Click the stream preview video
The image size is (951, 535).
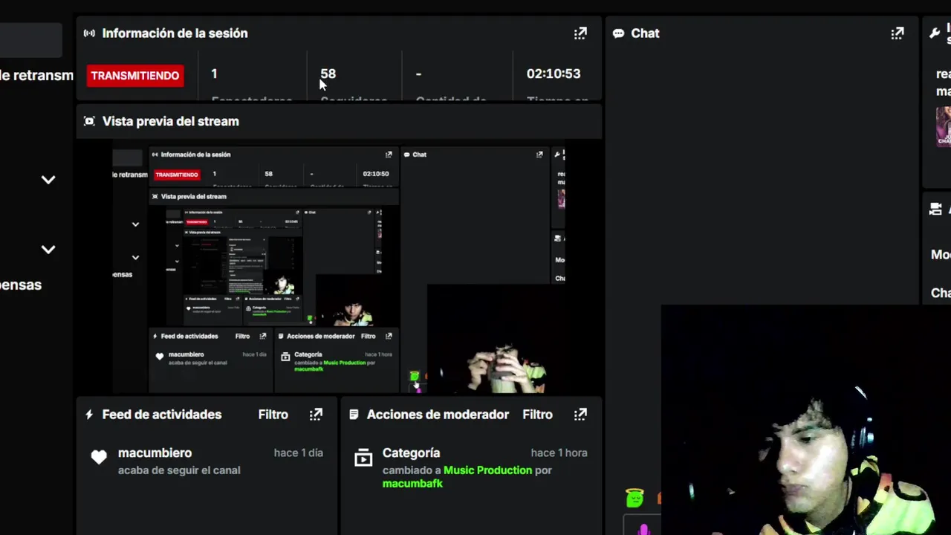339,267
